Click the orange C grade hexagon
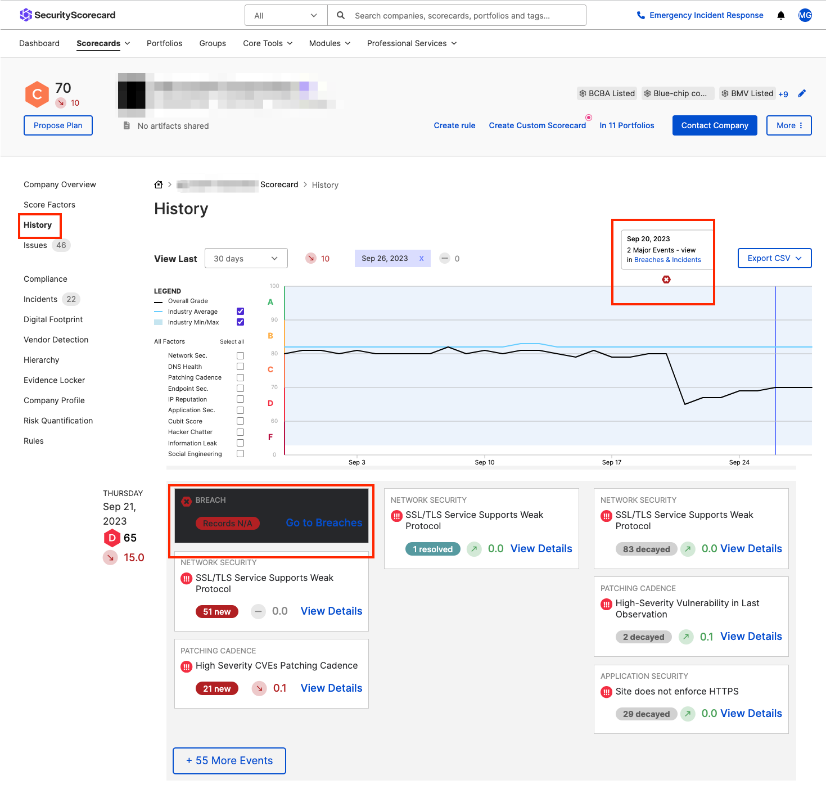826x789 pixels. click(x=37, y=94)
